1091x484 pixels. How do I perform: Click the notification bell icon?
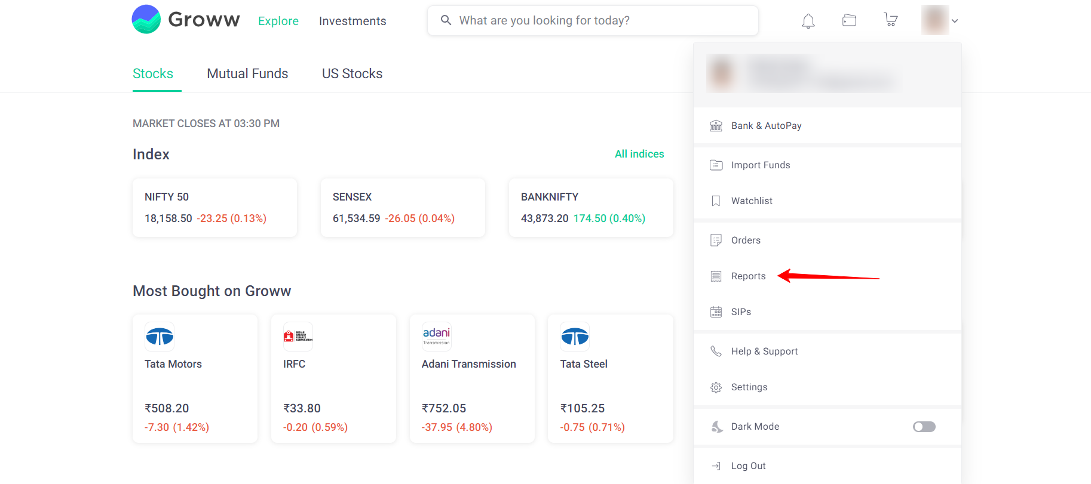click(x=808, y=21)
